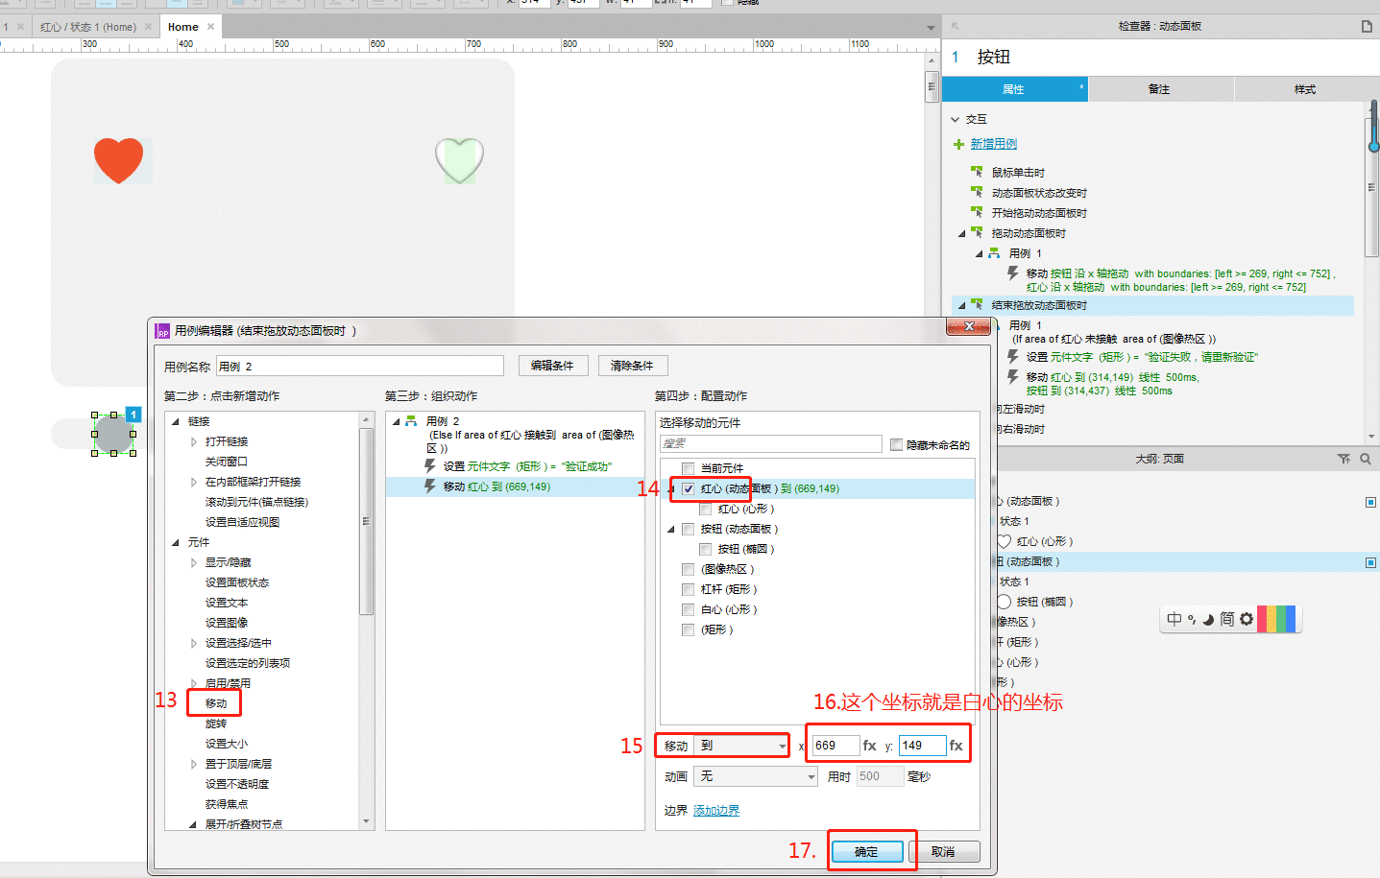Viewport: 1380px width, 878px height.
Task: Click the green plus icon beside 新增用例
Action: pos(958,144)
